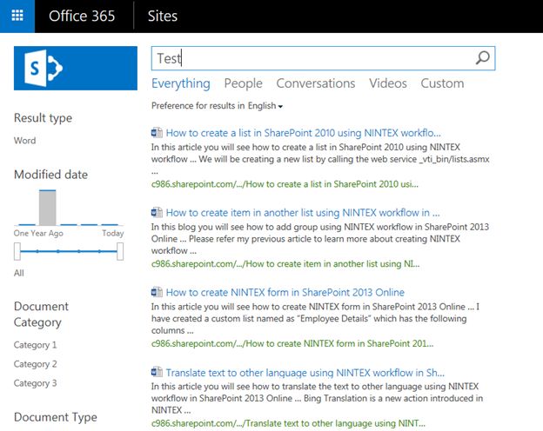Switch to the Conversations search tab
Viewport: 543px width, 431px height.
[315, 83]
